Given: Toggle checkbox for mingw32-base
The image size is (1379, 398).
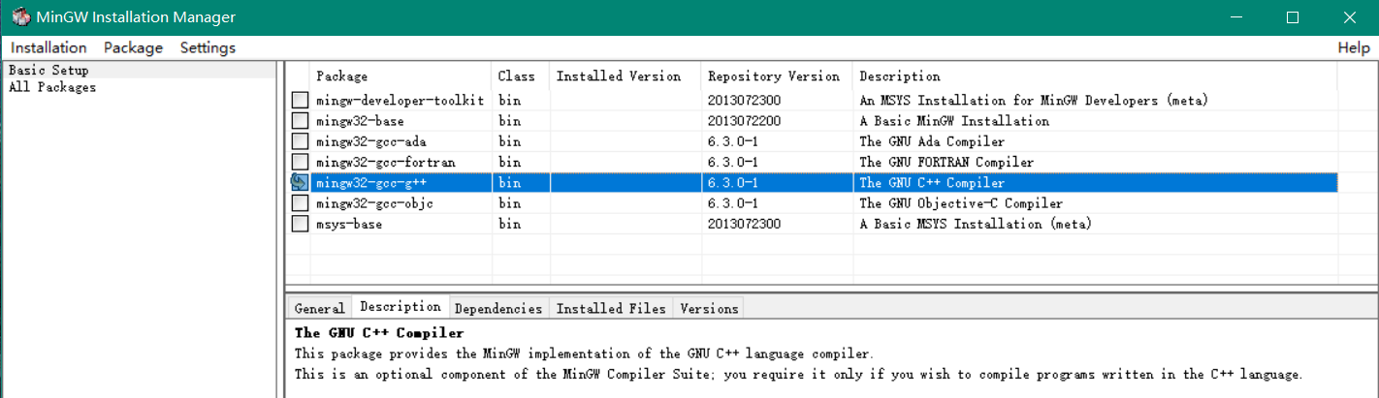Looking at the screenshot, I should point(300,121).
